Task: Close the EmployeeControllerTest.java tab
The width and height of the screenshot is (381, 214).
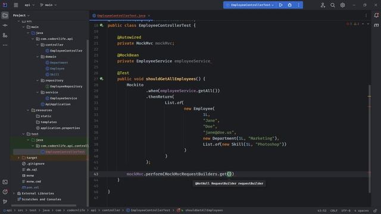Action: click(149, 15)
